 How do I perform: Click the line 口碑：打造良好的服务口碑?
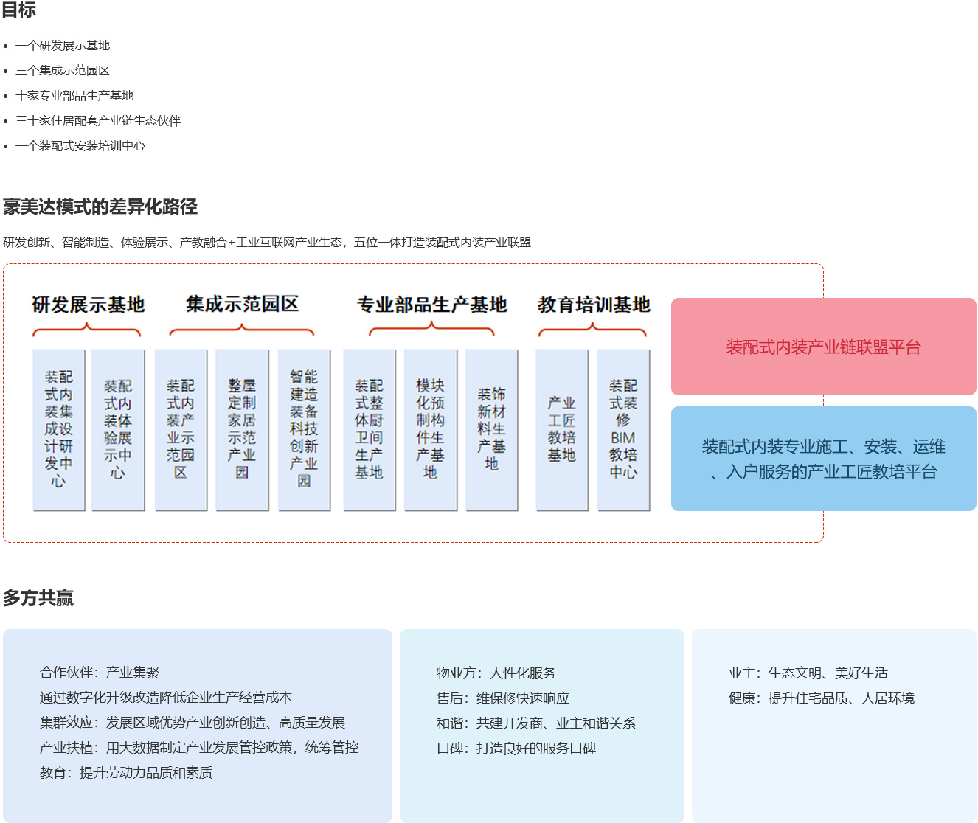coord(516,749)
